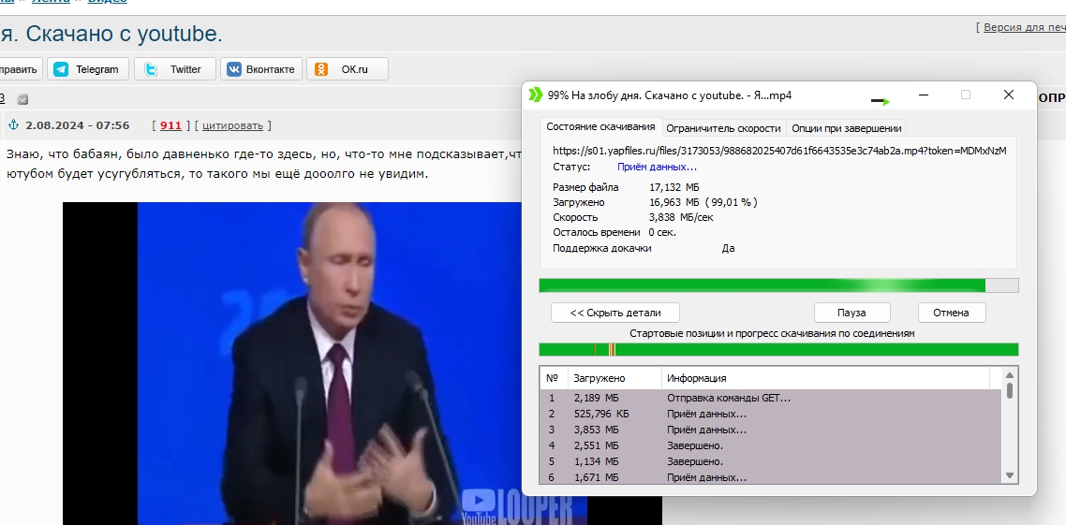Click the Telegram paper-plane icon
Screen dimensions: 1066x525
click(x=61, y=69)
